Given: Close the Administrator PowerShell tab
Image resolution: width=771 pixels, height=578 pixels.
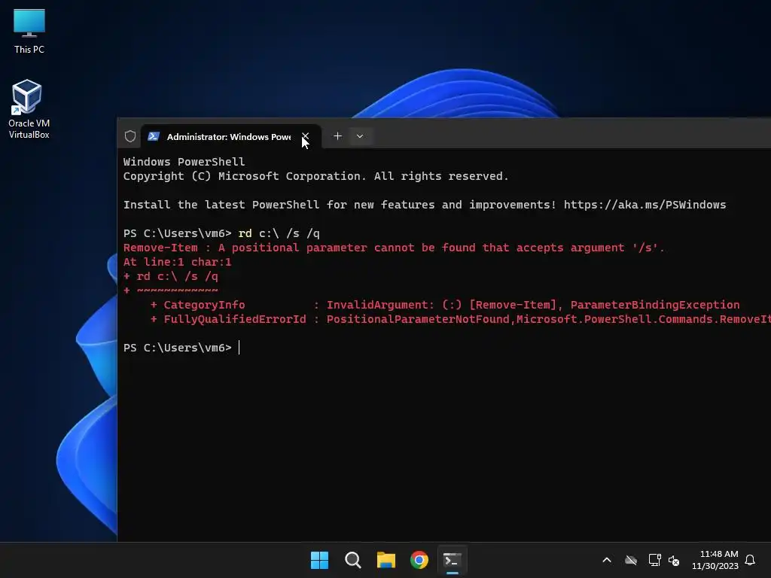Looking at the screenshot, I should point(306,136).
